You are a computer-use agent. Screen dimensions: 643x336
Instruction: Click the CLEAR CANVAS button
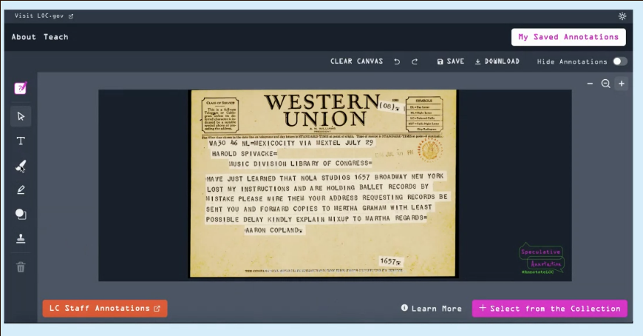coord(356,61)
